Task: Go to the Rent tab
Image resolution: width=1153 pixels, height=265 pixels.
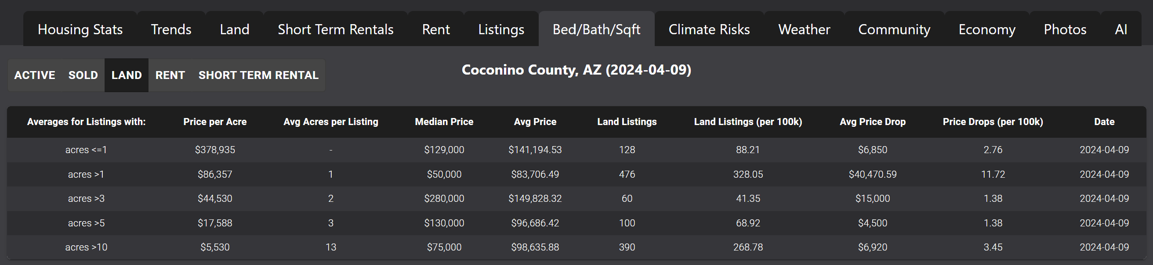Action: tap(436, 29)
